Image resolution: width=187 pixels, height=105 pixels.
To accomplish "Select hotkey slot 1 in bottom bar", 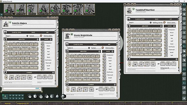I will [x=8, y=103].
